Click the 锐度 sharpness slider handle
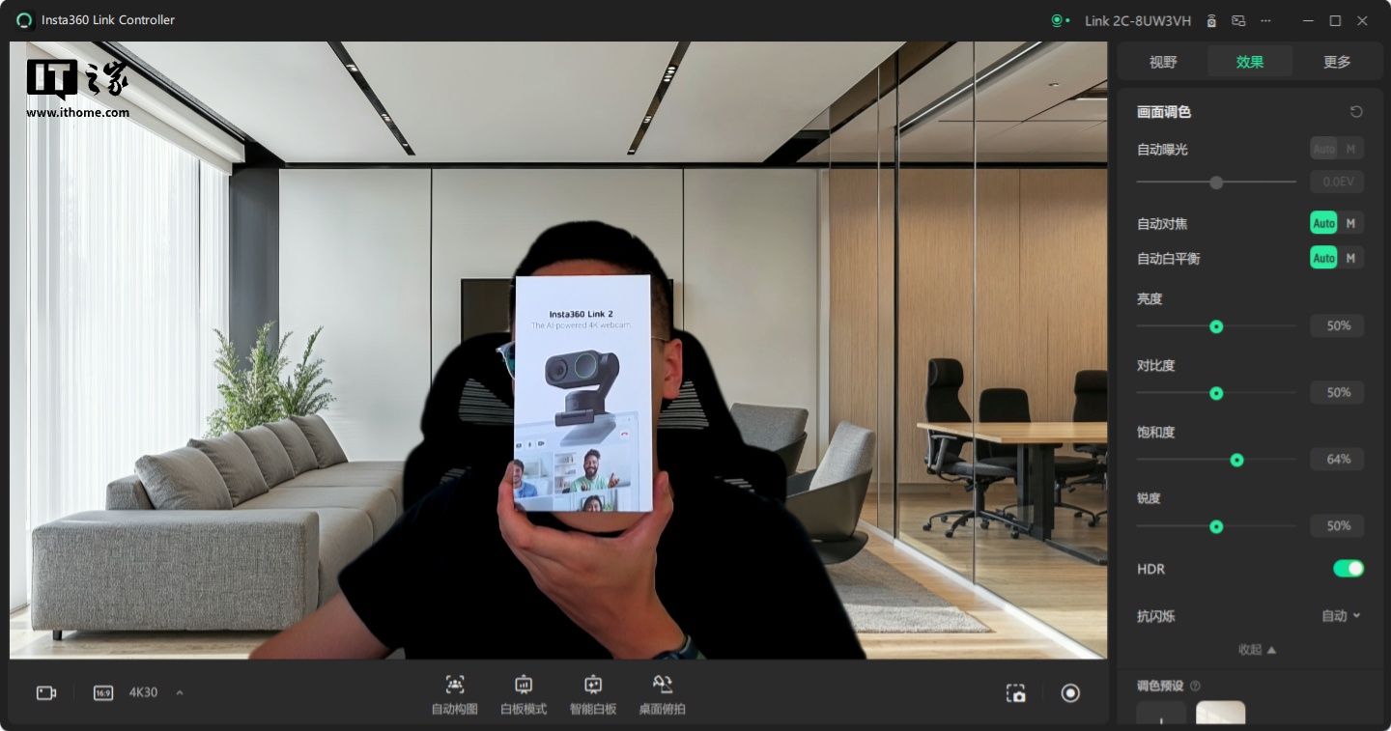 tap(1216, 527)
